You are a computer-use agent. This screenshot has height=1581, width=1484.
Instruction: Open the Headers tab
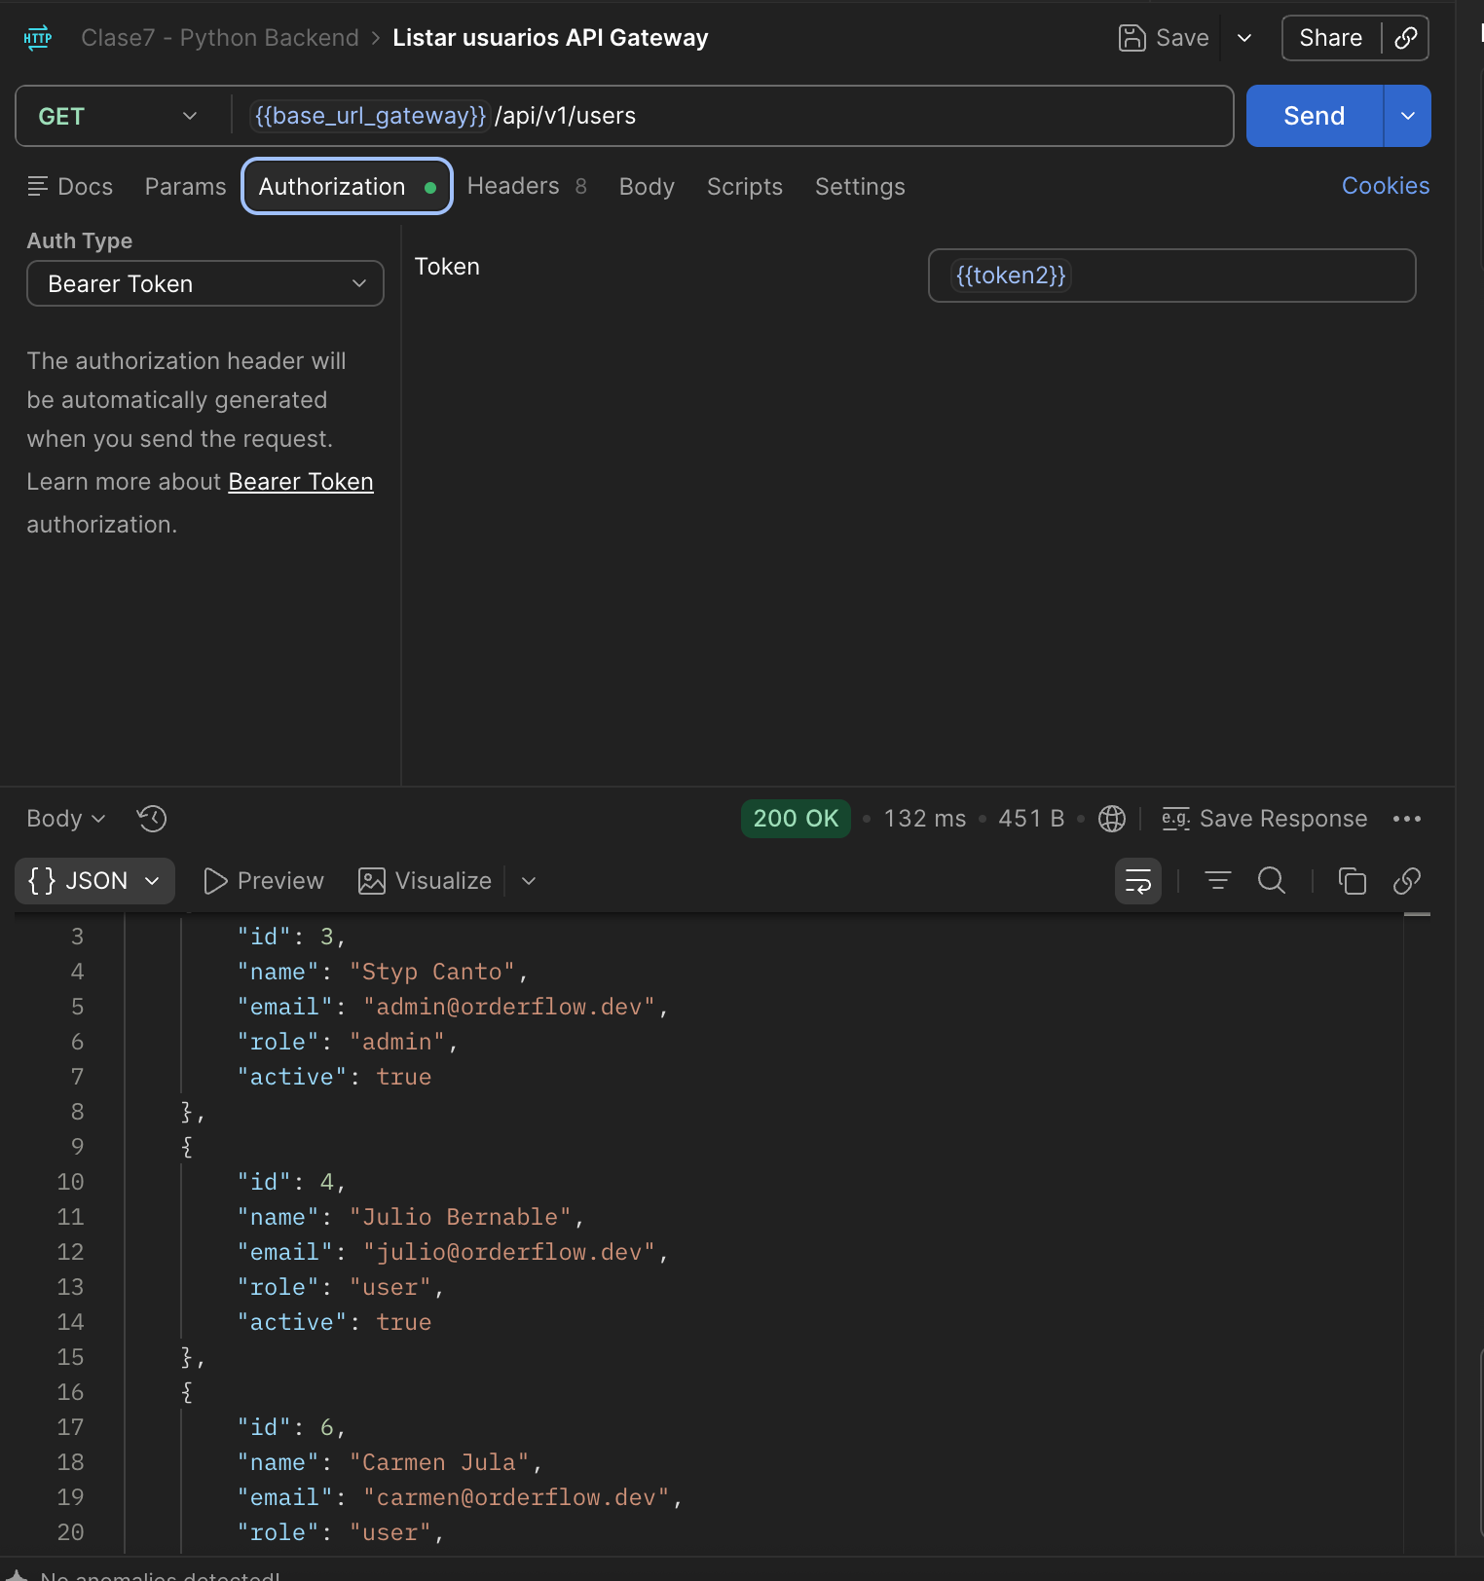pos(527,186)
